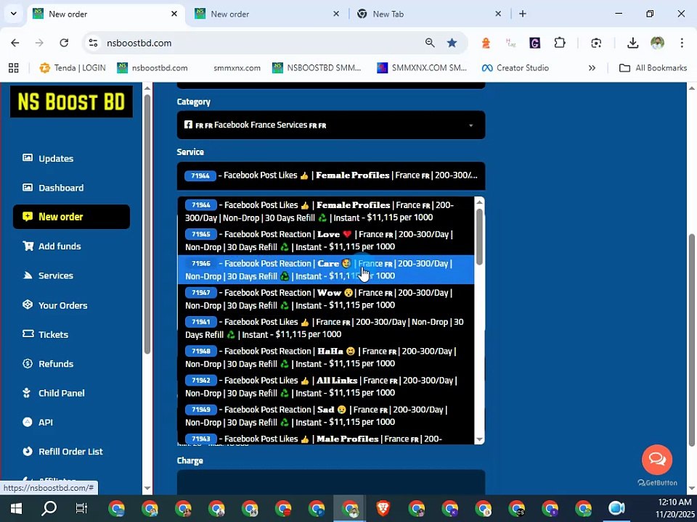Click the Dashboard icon in sidebar

pos(28,187)
